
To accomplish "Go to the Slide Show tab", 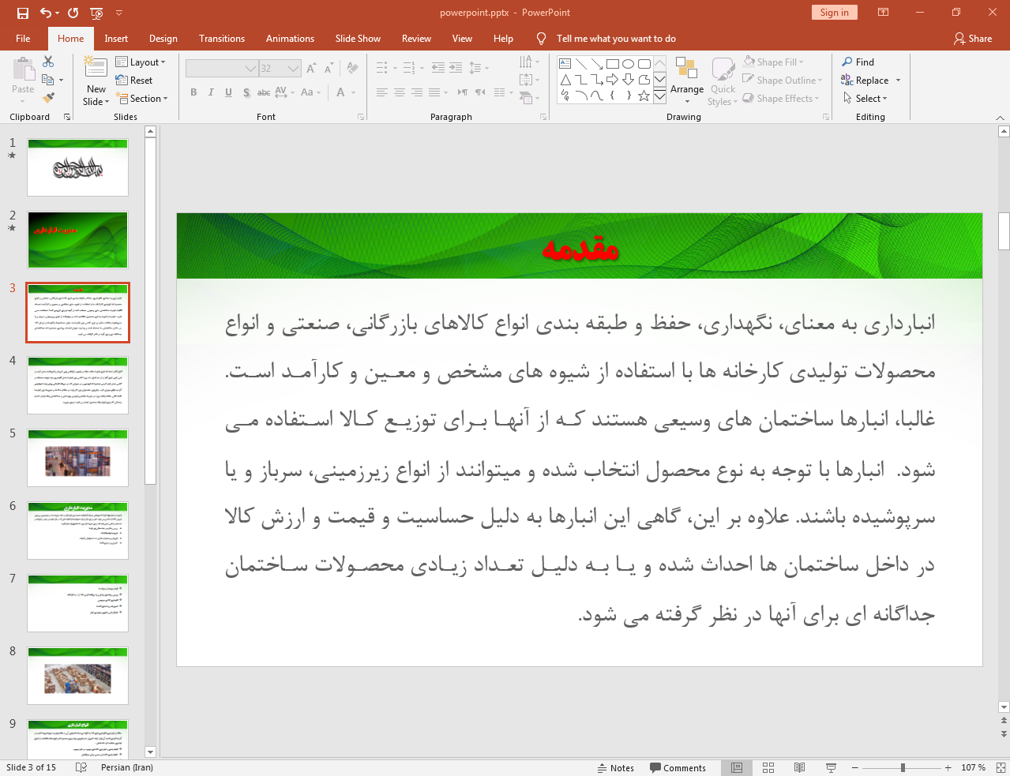I will [358, 38].
